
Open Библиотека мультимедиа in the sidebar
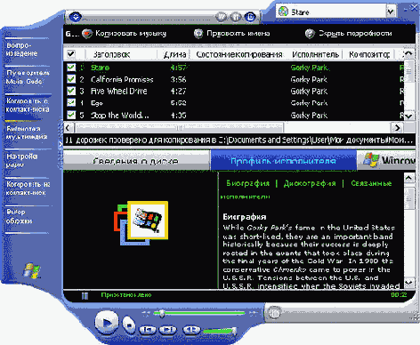(27, 132)
